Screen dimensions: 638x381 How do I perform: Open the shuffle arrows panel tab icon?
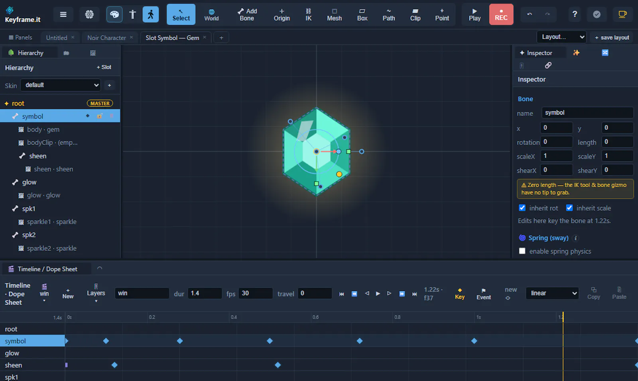(605, 53)
